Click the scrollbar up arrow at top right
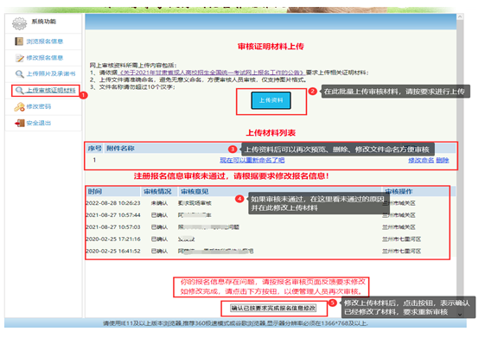 click(460, 16)
